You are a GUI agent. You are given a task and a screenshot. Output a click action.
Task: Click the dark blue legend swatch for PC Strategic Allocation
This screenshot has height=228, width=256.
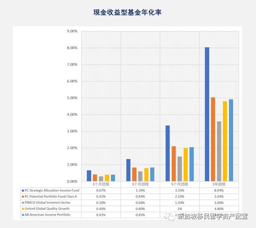click(23, 191)
